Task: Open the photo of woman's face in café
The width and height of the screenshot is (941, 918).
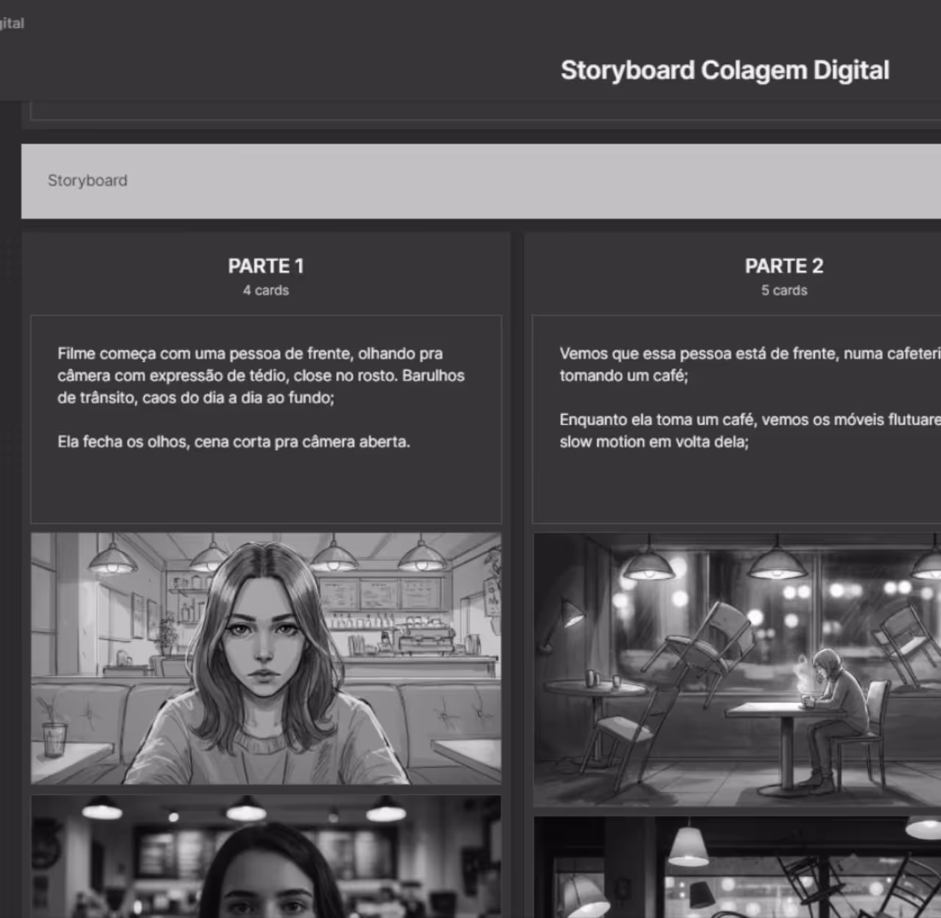Action: [266, 856]
